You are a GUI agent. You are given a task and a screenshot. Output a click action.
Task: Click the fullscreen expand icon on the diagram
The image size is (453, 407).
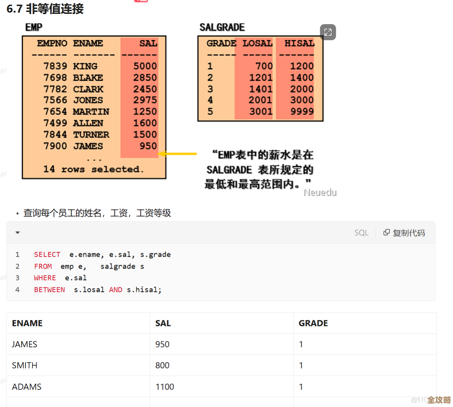pyautogui.click(x=328, y=32)
